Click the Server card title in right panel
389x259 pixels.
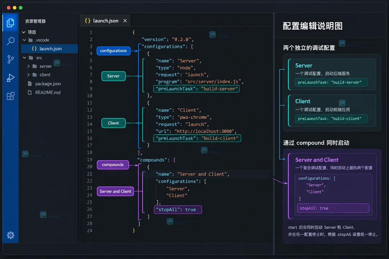[304, 66]
